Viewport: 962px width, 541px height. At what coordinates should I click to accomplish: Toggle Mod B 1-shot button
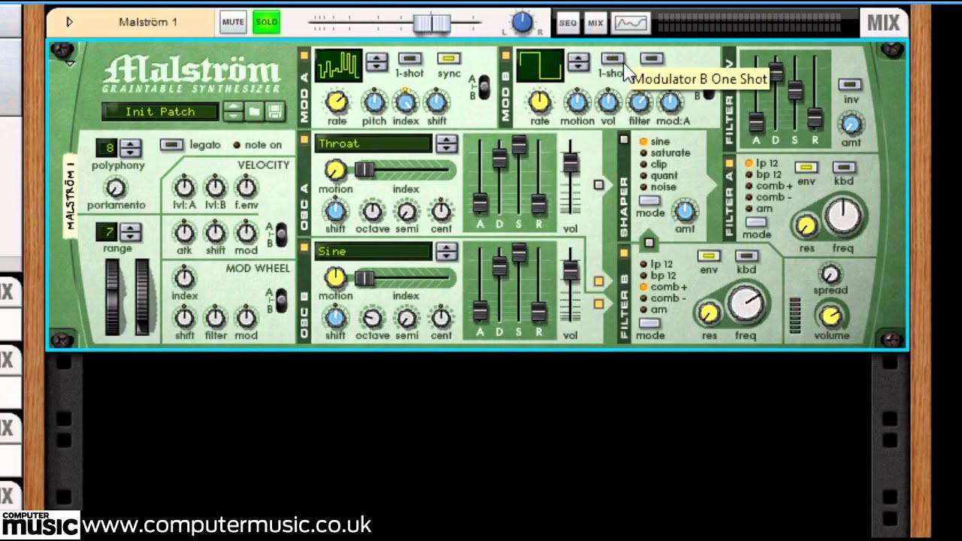point(613,59)
